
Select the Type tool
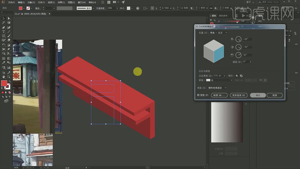[x=4, y=32]
